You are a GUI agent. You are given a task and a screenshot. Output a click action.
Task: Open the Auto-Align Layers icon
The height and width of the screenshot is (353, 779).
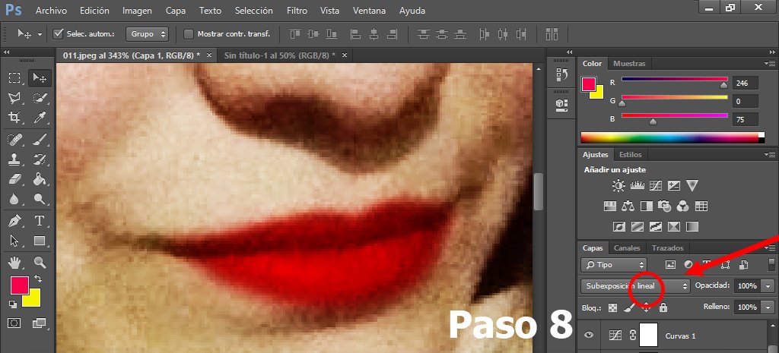point(552,34)
